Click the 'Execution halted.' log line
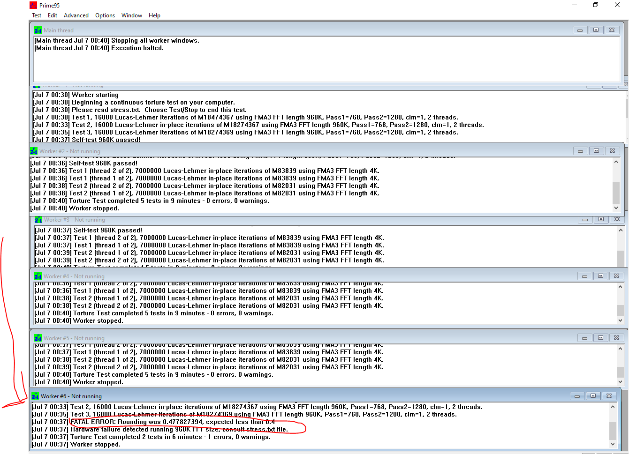The height and width of the screenshot is (454, 629). coord(99,48)
